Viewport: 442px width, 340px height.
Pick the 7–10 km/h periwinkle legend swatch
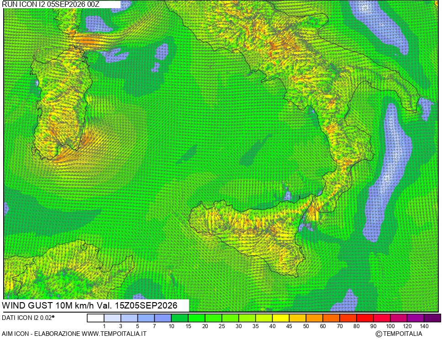163,318
